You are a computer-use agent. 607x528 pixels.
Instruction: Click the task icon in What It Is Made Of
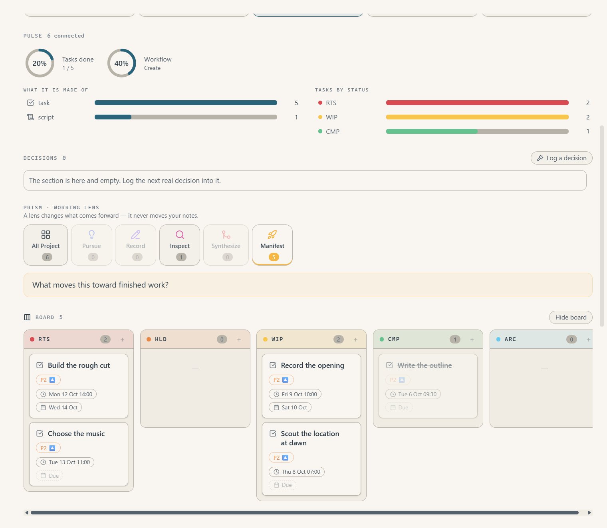[x=30, y=103]
